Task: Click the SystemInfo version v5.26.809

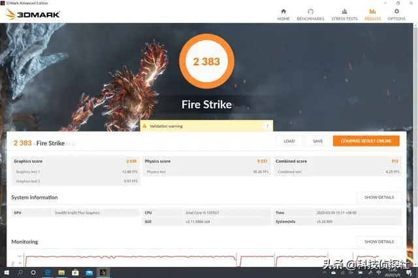Action: pyautogui.click(x=325, y=221)
